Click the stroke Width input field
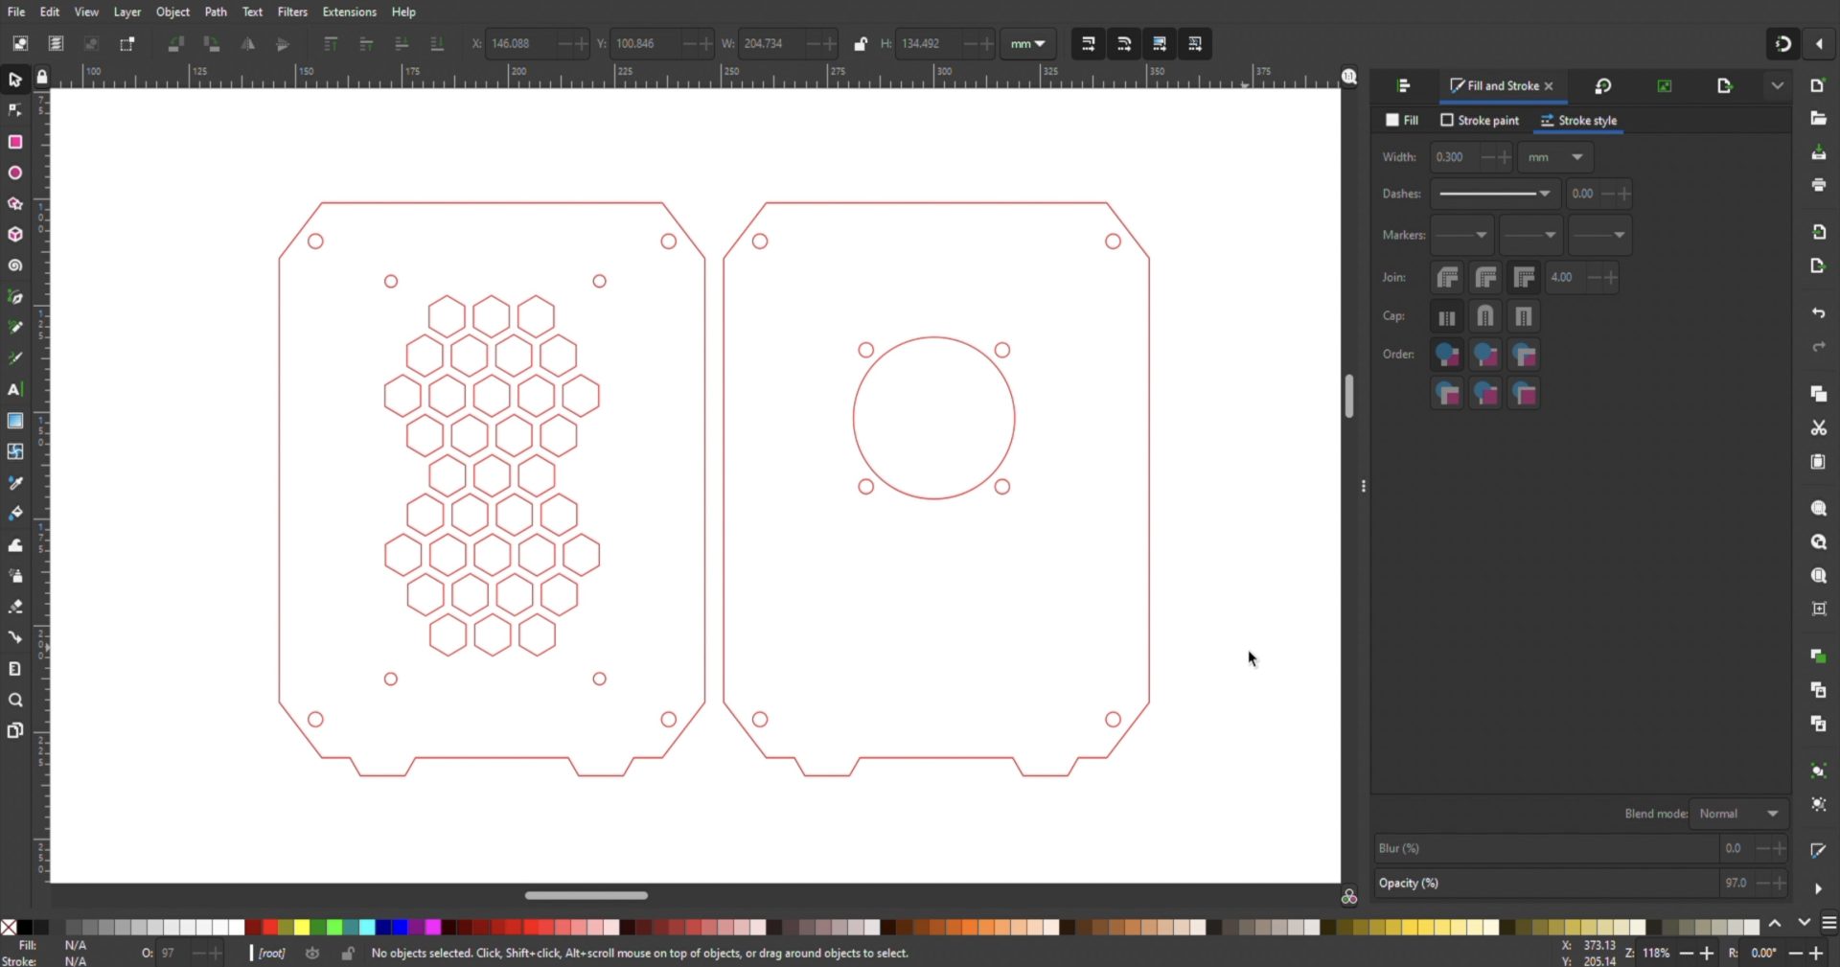The image size is (1840, 967). [x=1453, y=157]
